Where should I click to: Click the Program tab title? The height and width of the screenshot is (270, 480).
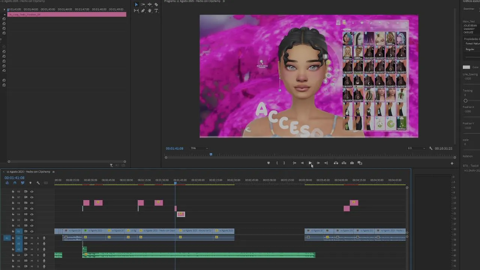pyautogui.click(x=193, y=1)
